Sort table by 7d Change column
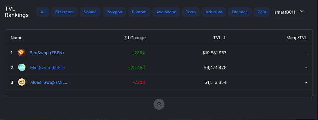This screenshot has height=120, width=318. click(135, 38)
